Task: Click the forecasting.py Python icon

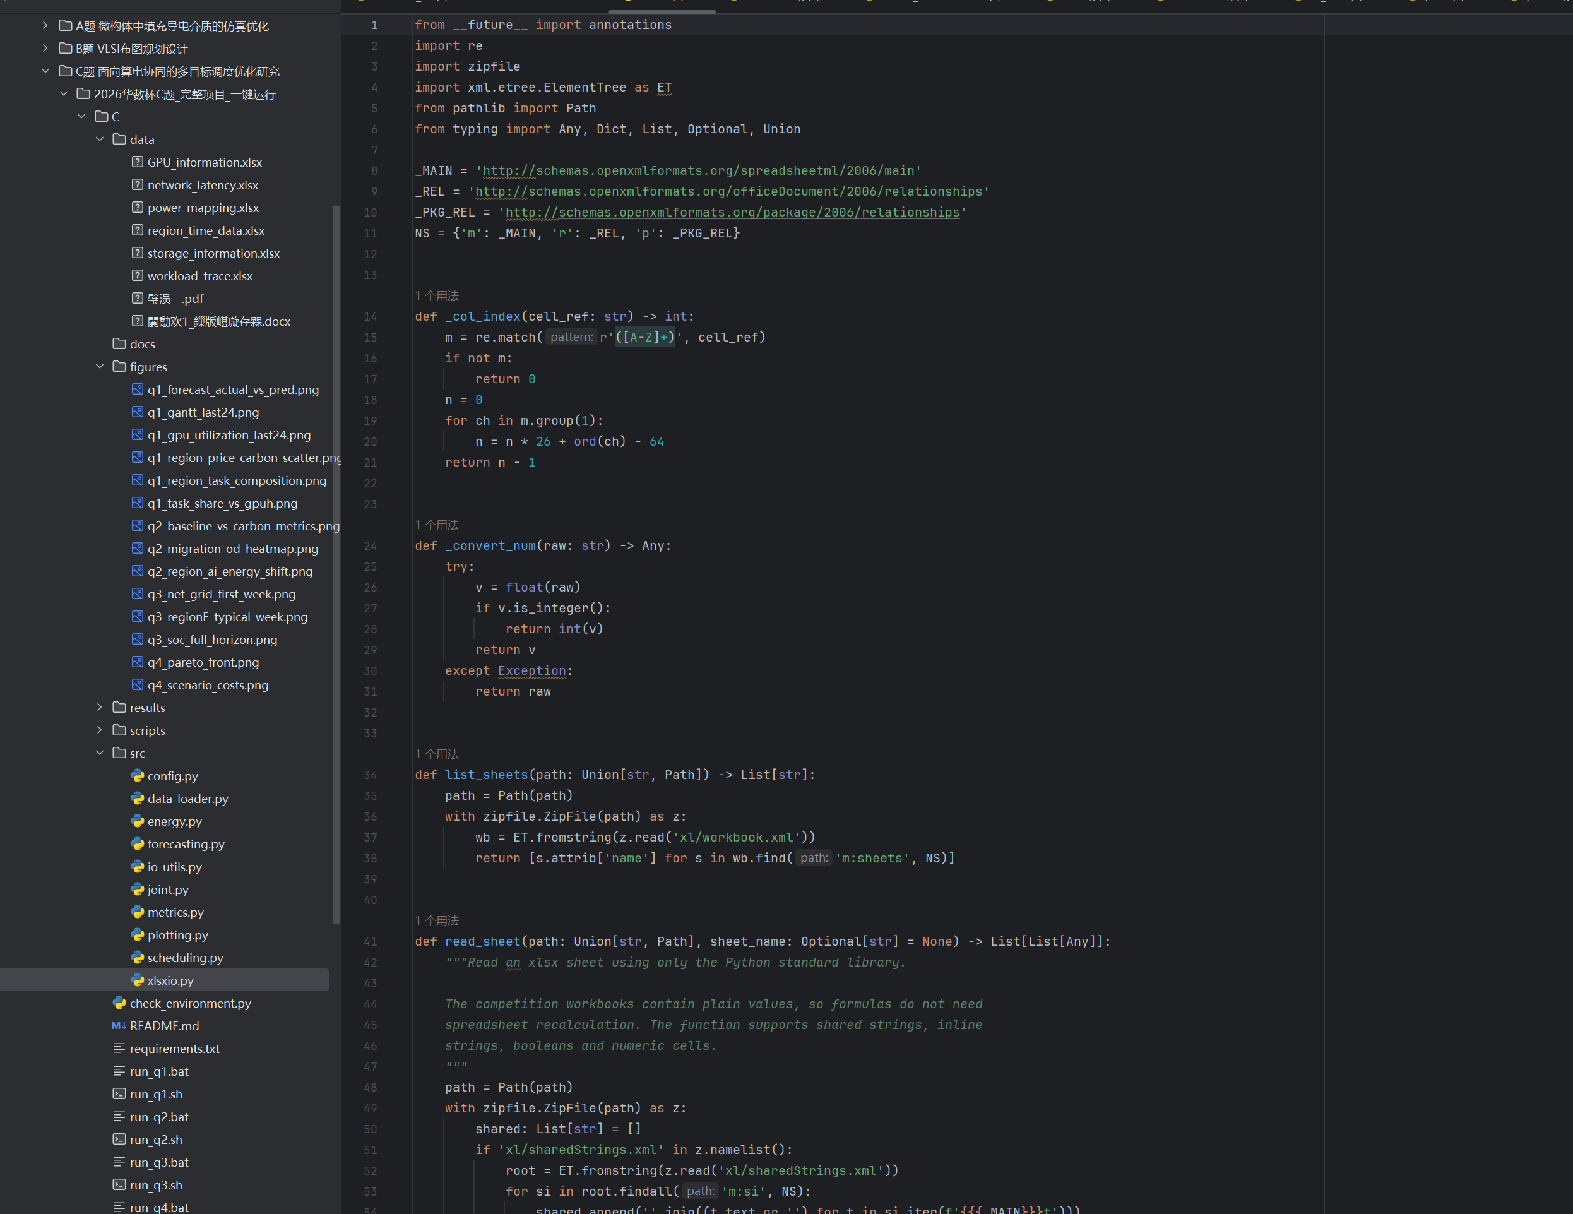Action: point(138,843)
